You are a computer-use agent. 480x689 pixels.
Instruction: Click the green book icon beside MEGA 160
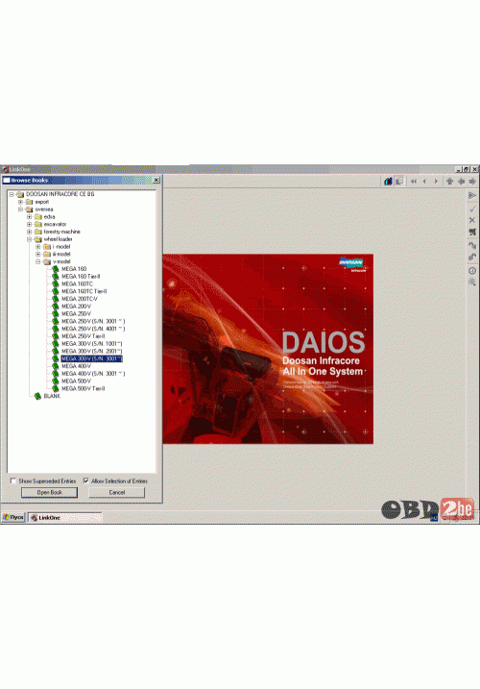(56, 268)
